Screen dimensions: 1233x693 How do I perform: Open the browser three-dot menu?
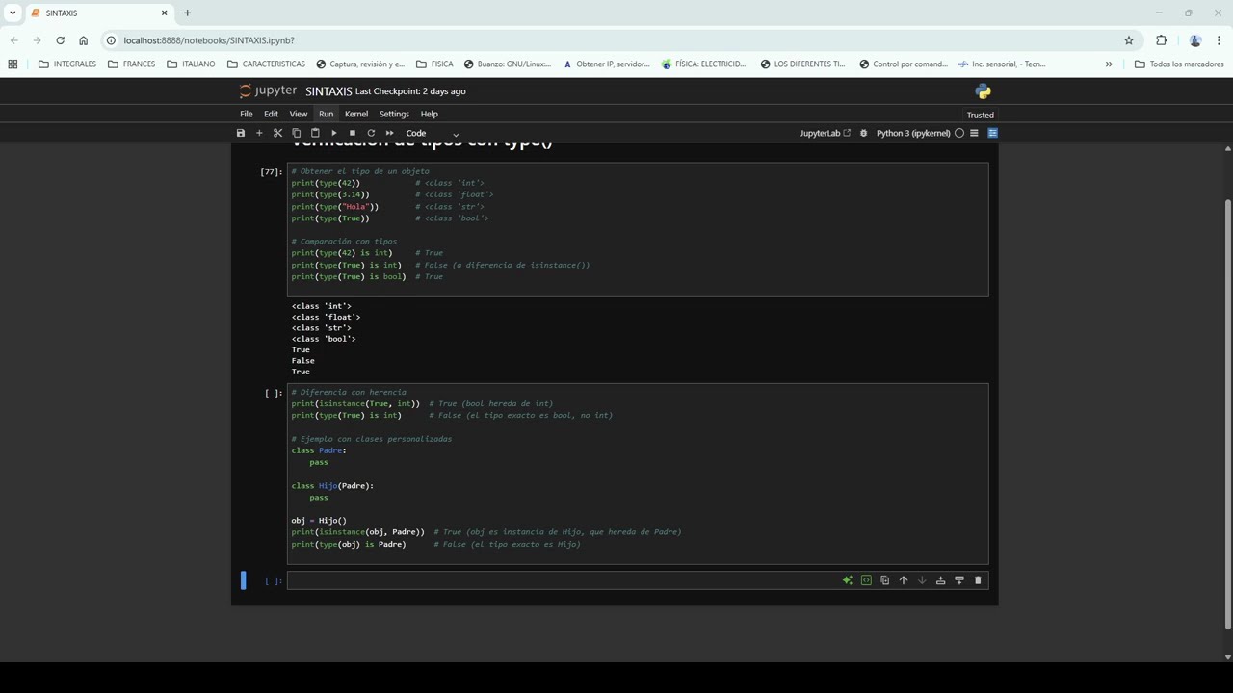(1219, 40)
